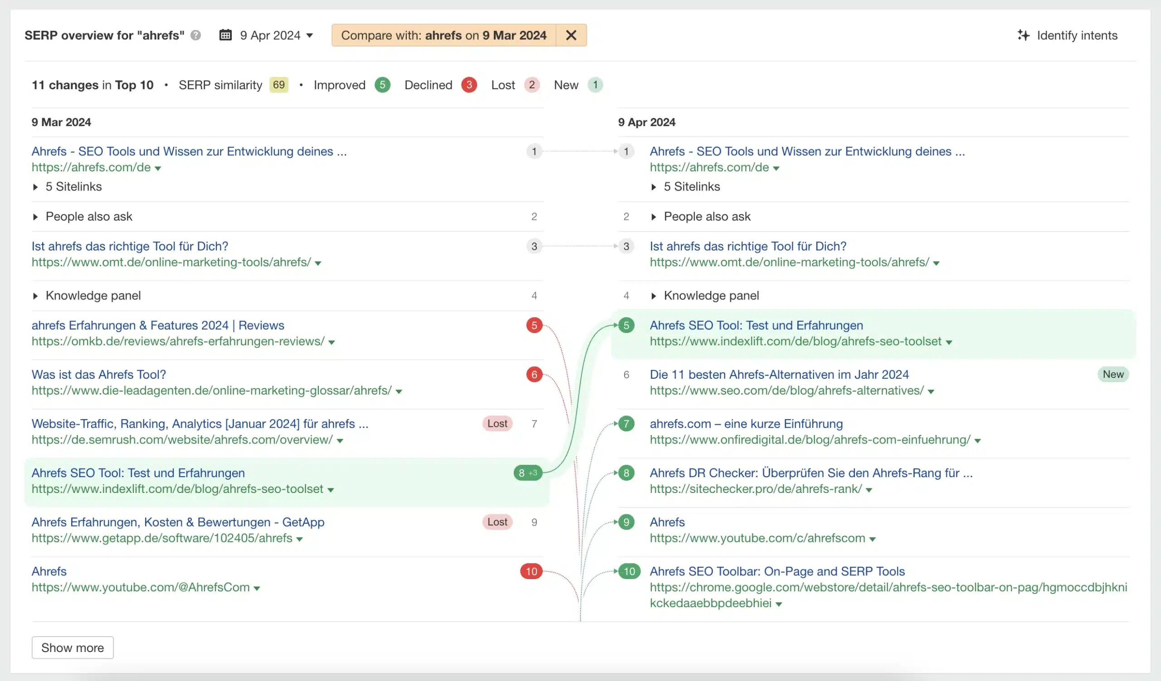Remove the Compare with 9 Mar 2024 filter

tap(571, 35)
